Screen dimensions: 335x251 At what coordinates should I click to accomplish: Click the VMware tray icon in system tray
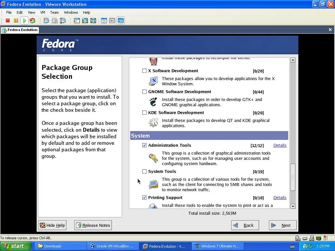point(305,246)
